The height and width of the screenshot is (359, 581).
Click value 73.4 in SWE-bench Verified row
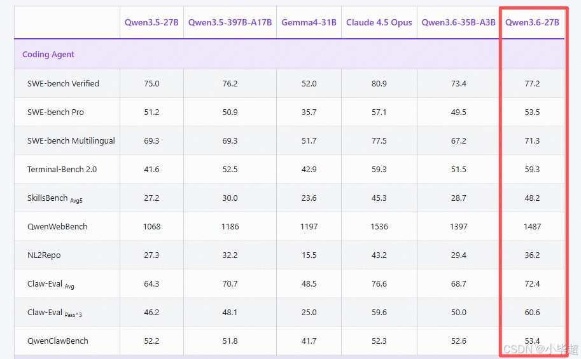click(458, 84)
